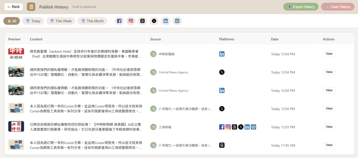Open the 工商時報 preview thumbnail

click(16, 127)
